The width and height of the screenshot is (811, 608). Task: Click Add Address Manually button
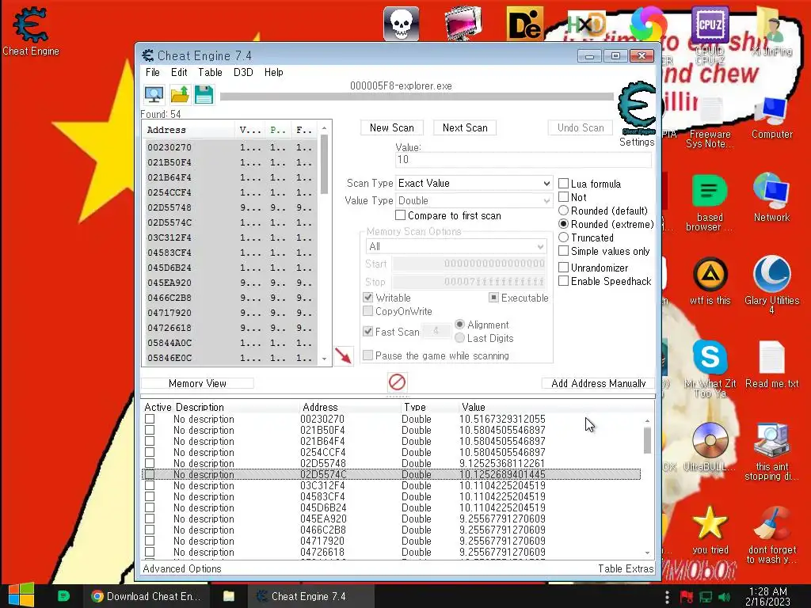pos(599,383)
